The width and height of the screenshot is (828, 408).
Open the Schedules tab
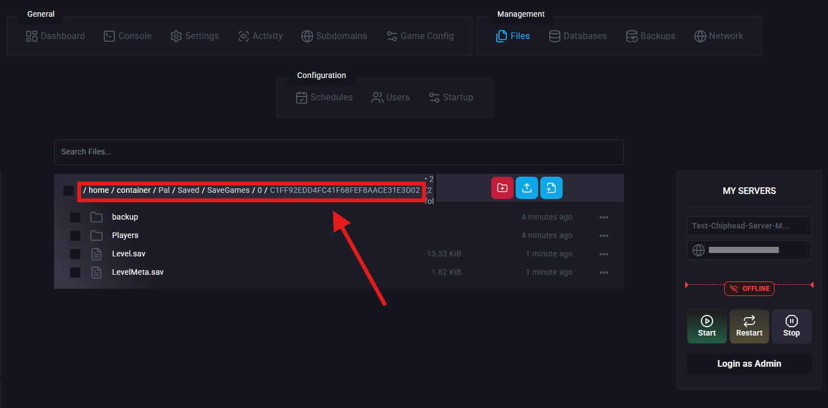(x=324, y=98)
